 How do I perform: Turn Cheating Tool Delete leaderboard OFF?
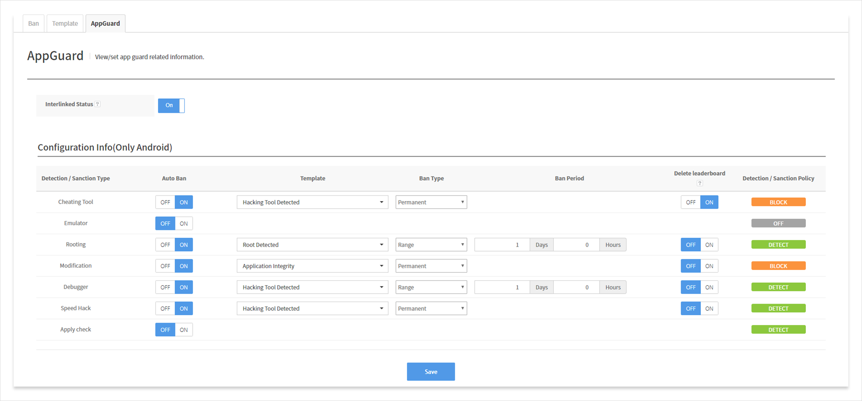(691, 202)
